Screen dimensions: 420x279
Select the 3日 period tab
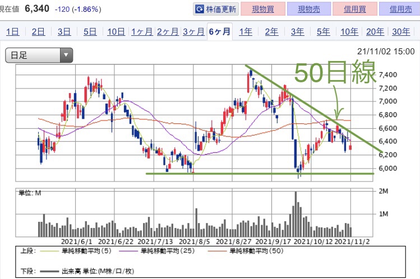[x=64, y=32]
